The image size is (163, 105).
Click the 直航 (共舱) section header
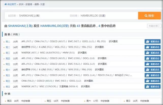tap(12, 34)
